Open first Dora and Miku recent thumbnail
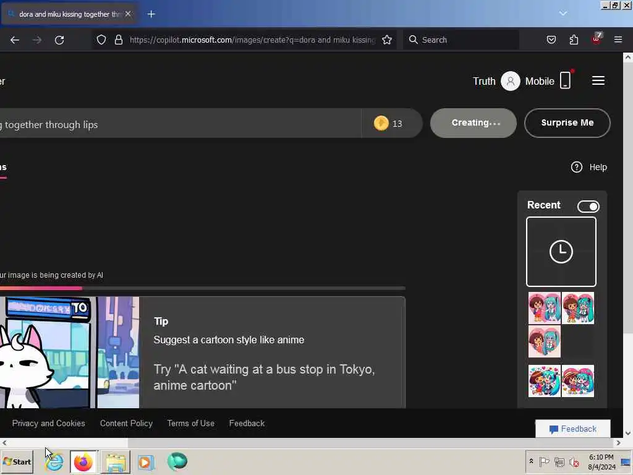The width and height of the screenshot is (633, 475). click(x=544, y=308)
